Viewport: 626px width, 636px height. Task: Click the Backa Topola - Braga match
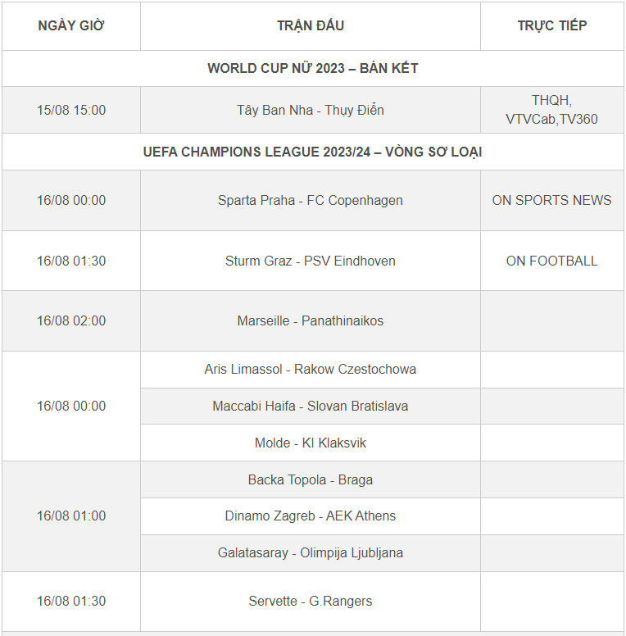tap(311, 479)
